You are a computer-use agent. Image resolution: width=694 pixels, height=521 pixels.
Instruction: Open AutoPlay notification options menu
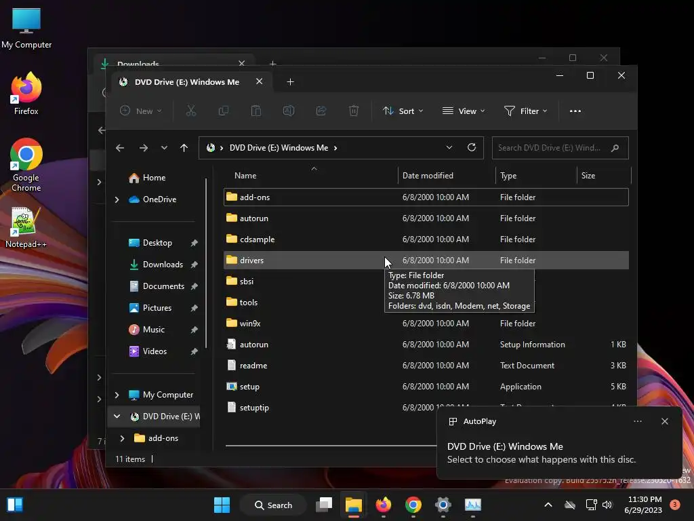(x=638, y=421)
